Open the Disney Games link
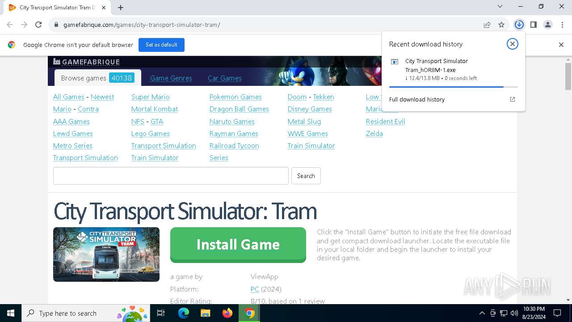This screenshot has height=322, width=572. [310, 109]
